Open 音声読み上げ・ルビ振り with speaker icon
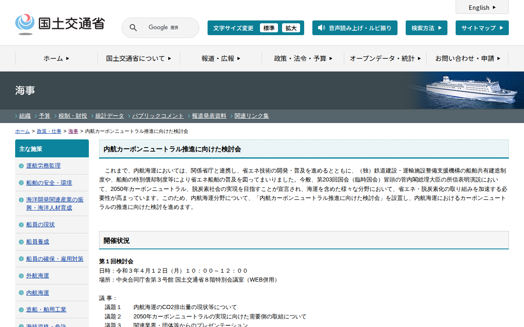 point(355,28)
